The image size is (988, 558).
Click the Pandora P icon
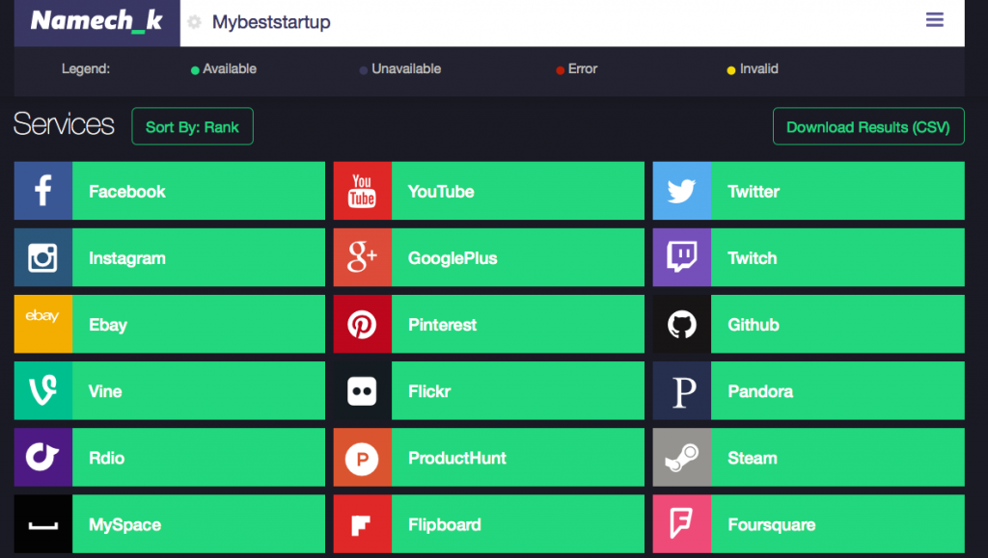(x=682, y=390)
